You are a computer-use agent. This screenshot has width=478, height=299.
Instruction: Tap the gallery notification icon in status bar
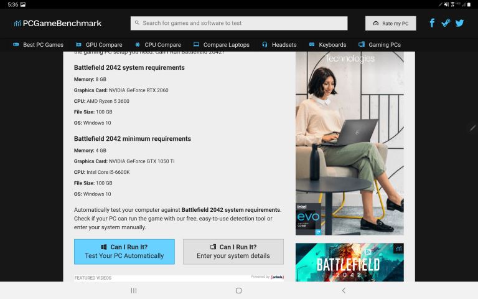(x=23, y=4)
